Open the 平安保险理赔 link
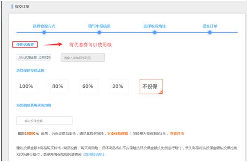248x162 pixels. coord(117,134)
